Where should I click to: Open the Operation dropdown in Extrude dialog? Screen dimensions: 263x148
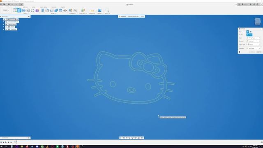tap(253, 49)
